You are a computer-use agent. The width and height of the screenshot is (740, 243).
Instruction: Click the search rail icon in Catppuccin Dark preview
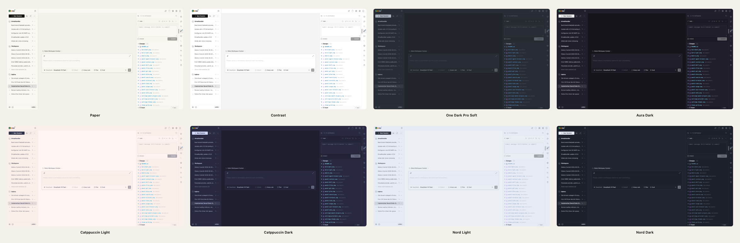click(x=364, y=143)
